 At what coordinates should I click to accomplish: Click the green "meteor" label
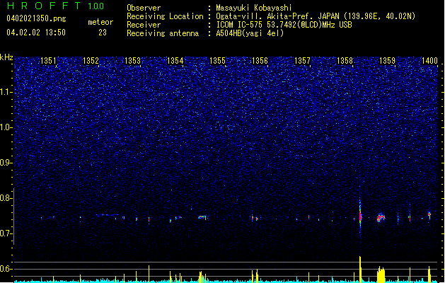click(x=100, y=22)
